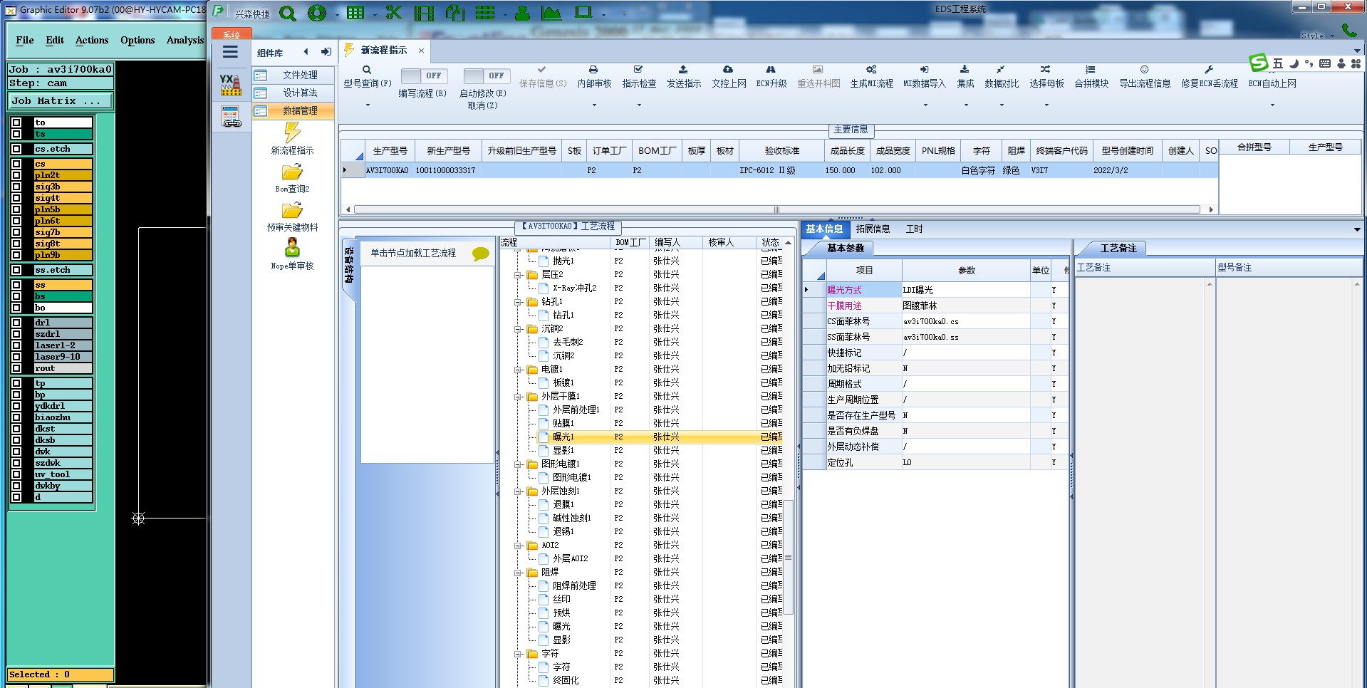Click the green area chart icon
Screen dimensions: 1367x688
point(551,13)
